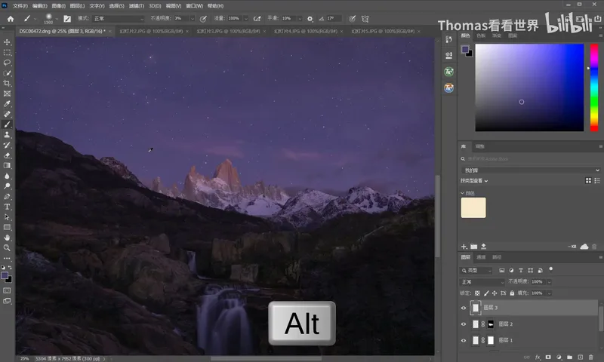
Task: Hide layer 图层 2 visibility eye
Action: [x=464, y=324]
